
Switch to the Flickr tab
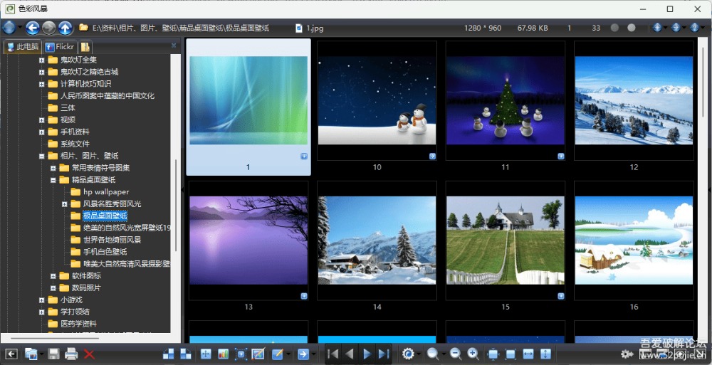point(60,47)
